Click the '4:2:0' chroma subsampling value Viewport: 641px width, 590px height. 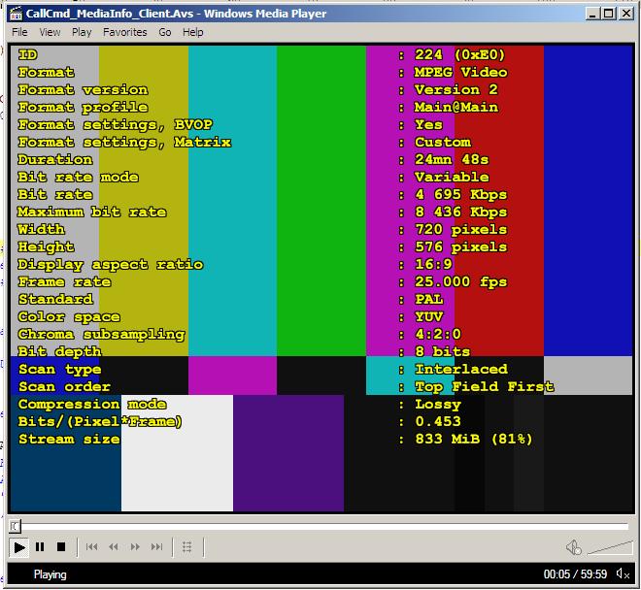click(438, 334)
